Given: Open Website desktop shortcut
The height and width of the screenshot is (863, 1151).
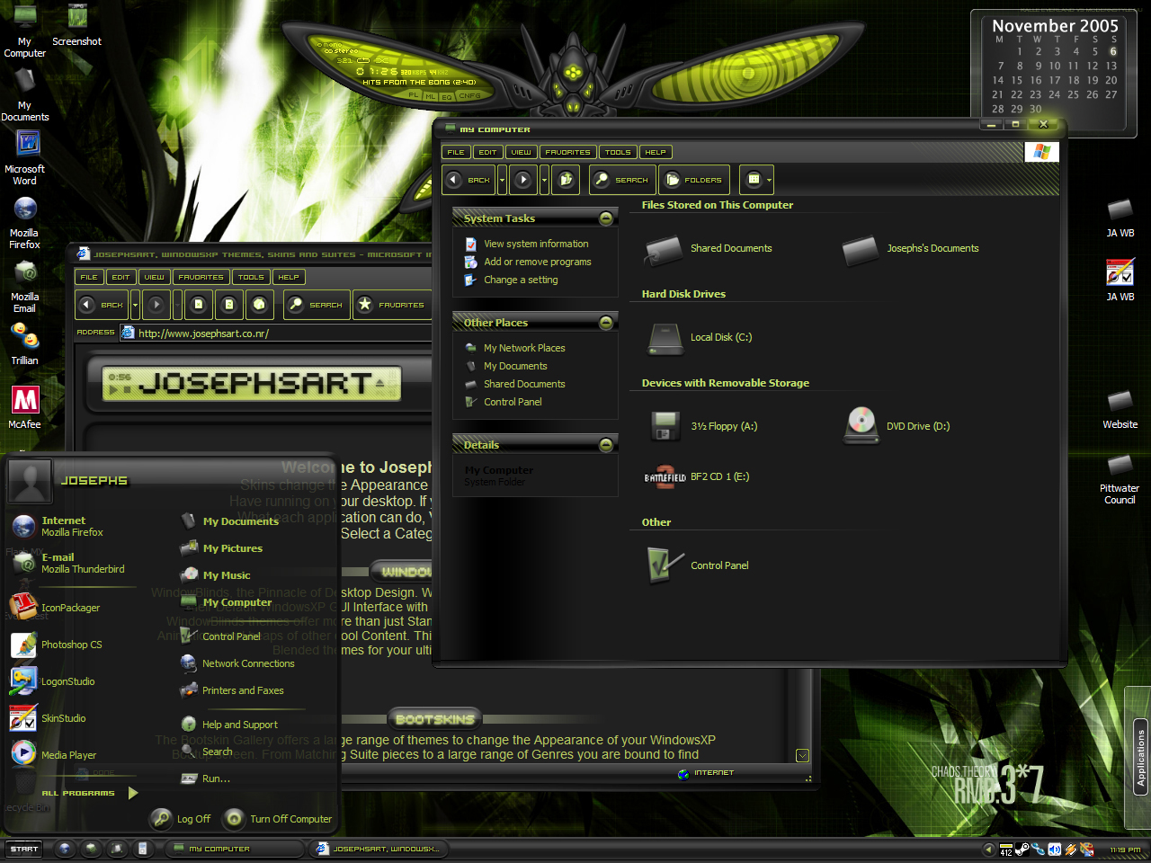Looking at the screenshot, I should pos(1120,410).
